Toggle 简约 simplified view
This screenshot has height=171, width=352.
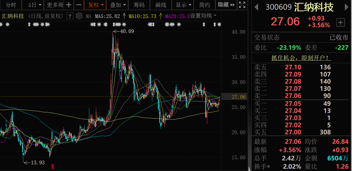coord(205,5)
